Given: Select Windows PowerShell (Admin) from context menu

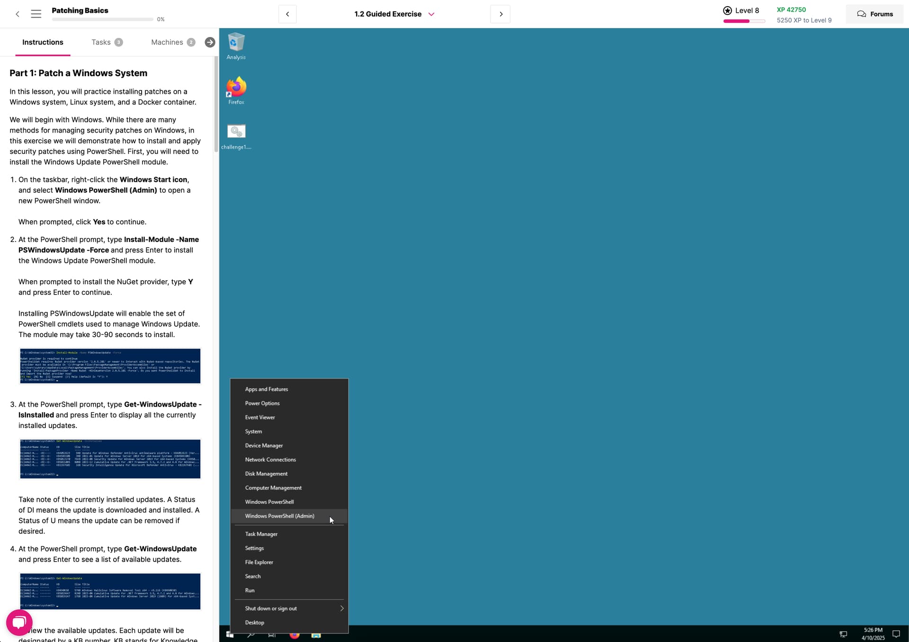Looking at the screenshot, I should [x=279, y=516].
